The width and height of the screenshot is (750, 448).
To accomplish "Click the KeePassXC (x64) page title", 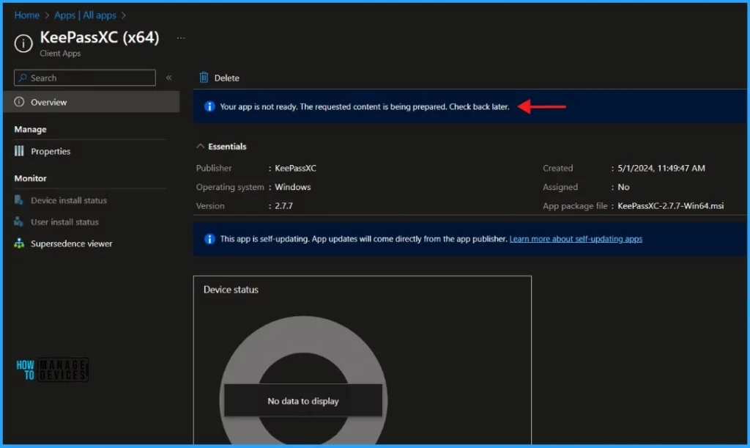I will [100, 37].
